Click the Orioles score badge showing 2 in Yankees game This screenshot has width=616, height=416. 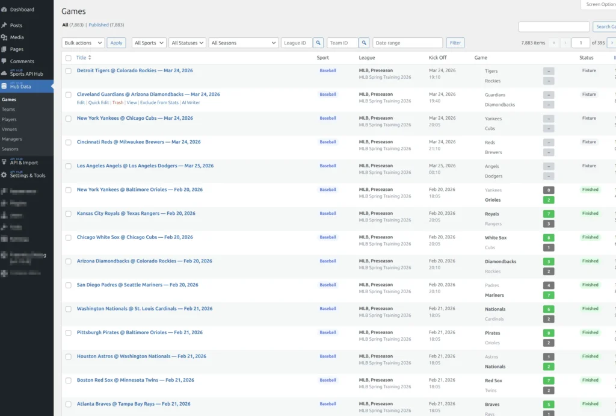[549, 200]
